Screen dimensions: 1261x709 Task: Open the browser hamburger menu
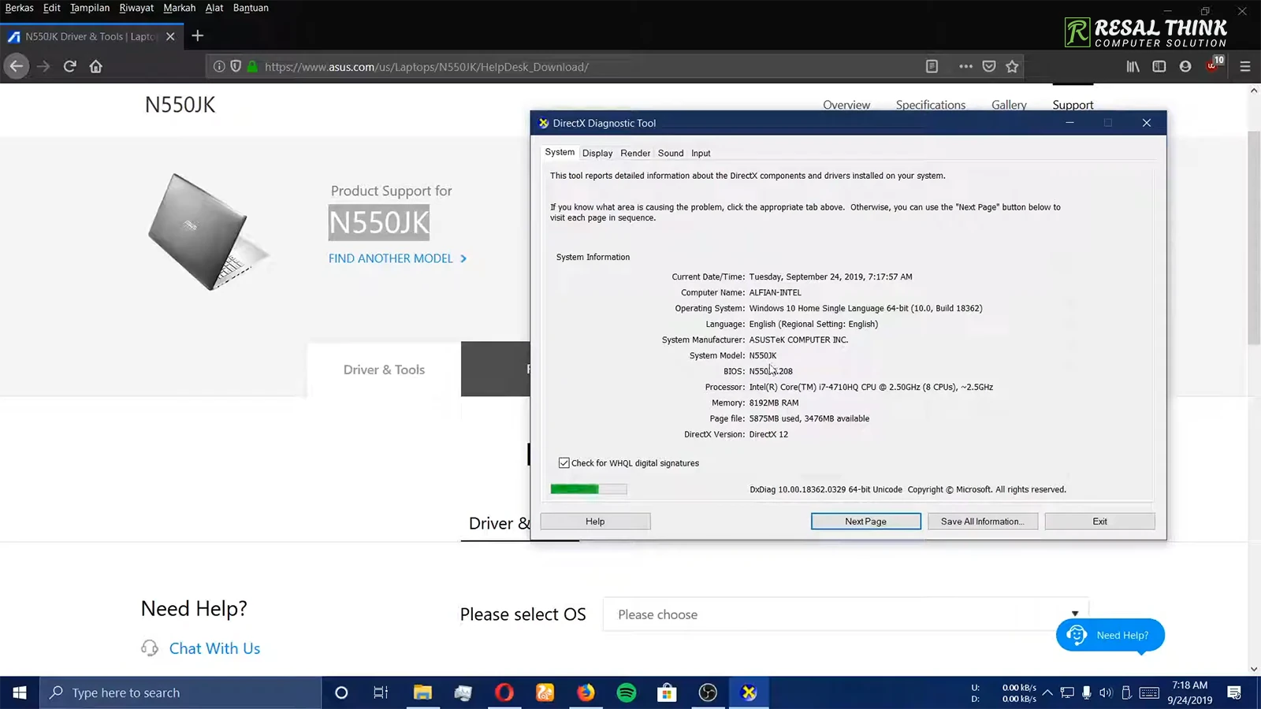[1245, 66]
